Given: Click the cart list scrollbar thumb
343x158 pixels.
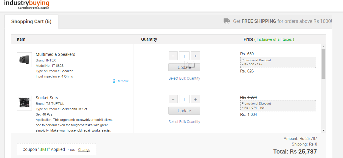Looking at the screenshot, I should click(324, 64).
